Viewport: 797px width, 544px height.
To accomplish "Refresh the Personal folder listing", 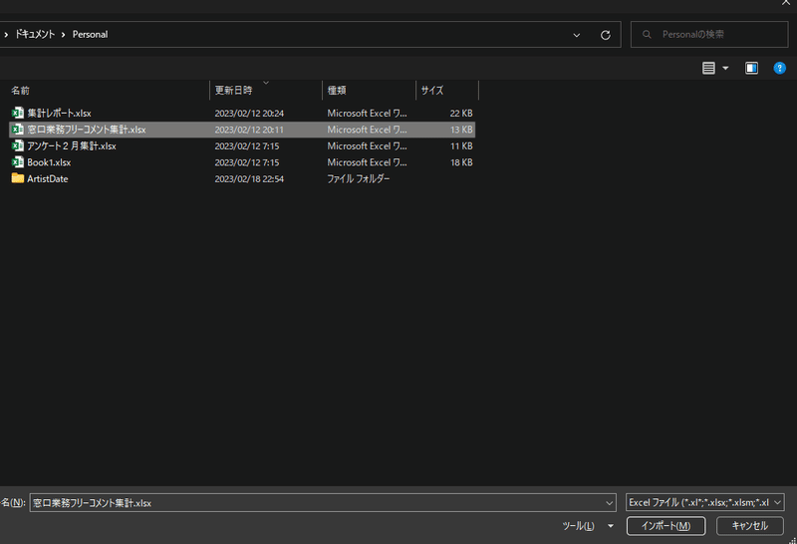I will [x=605, y=35].
